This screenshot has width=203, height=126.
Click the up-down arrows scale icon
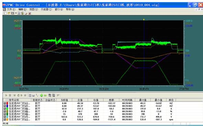coord(37,95)
